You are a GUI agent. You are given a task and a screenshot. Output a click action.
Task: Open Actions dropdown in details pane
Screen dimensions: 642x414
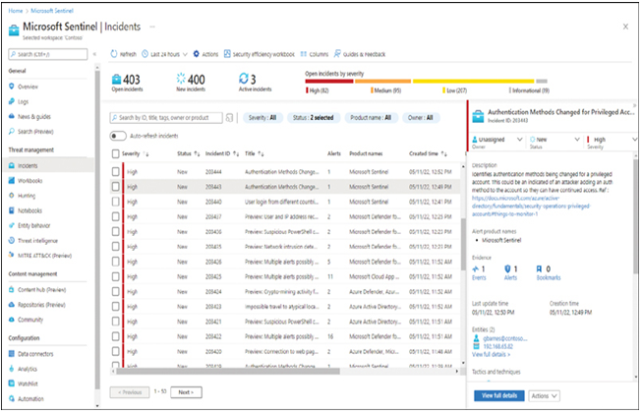click(x=544, y=396)
